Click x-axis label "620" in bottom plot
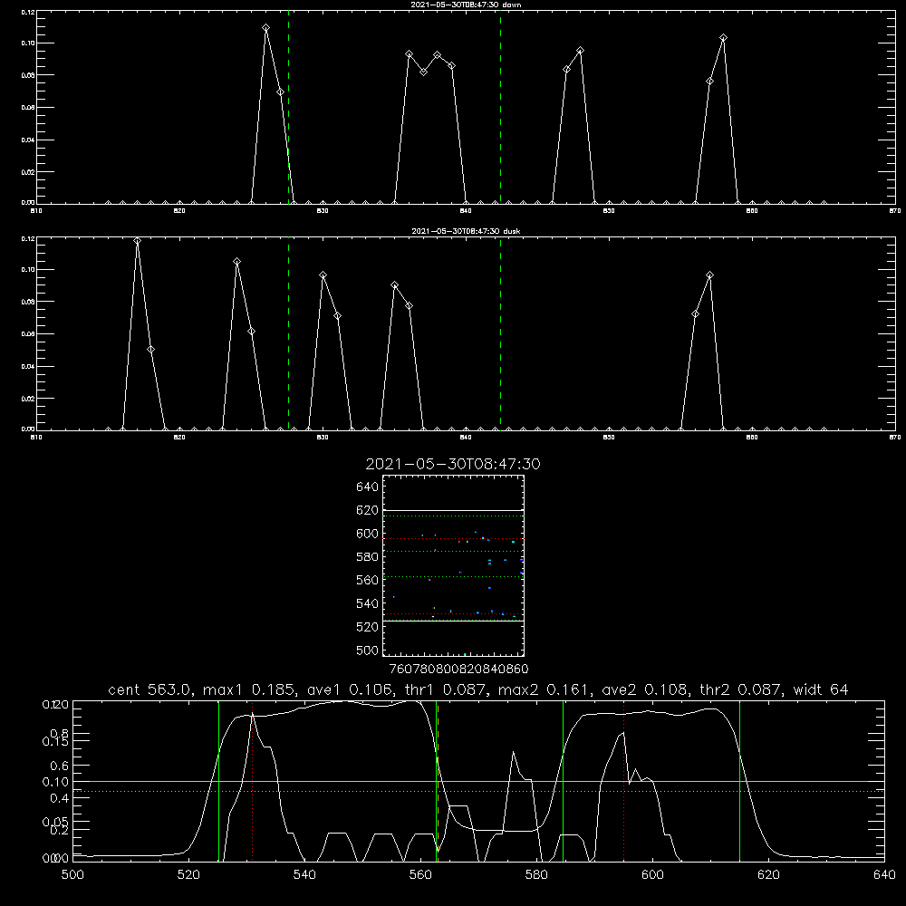The image size is (906, 906). [x=768, y=875]
